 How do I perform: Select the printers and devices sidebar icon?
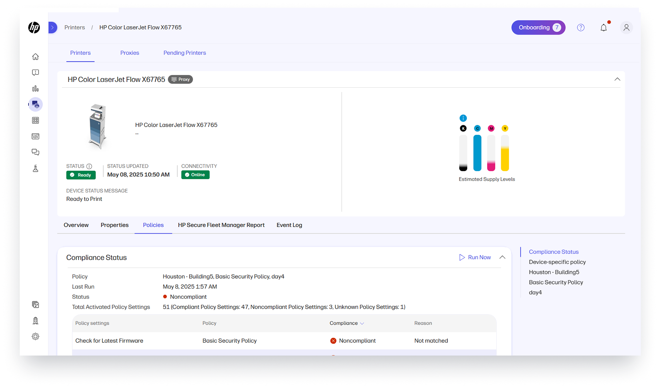[36, 104]
